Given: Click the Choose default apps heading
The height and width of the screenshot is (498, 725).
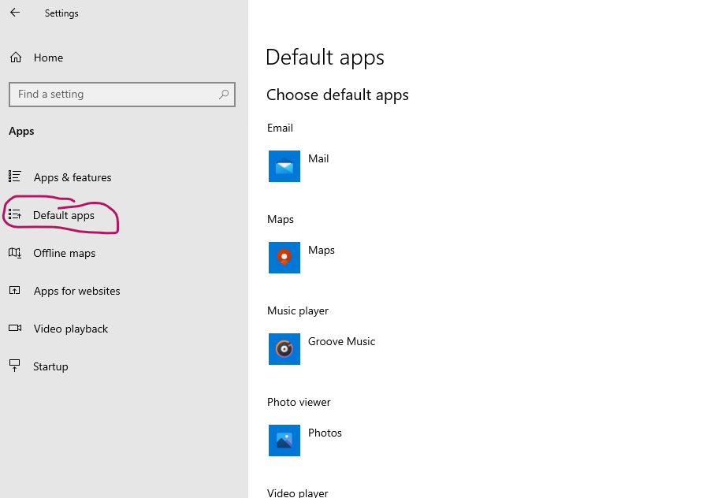Looking at the screenshot, I should pos(337,95).
